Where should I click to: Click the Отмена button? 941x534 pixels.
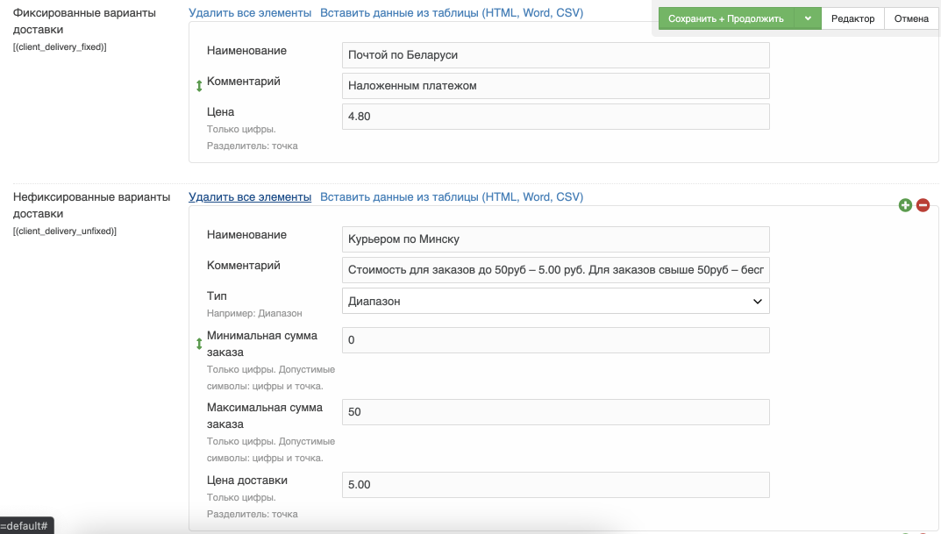pyautogui.click(x=911, y=18)
